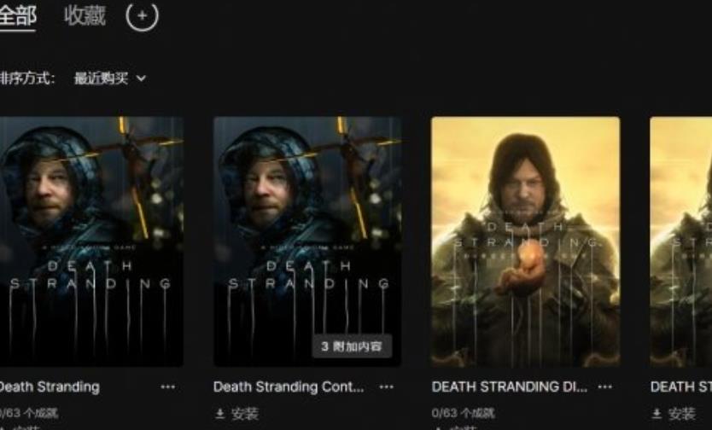Select the Director's Cut yellow cover art

(525, 241)
